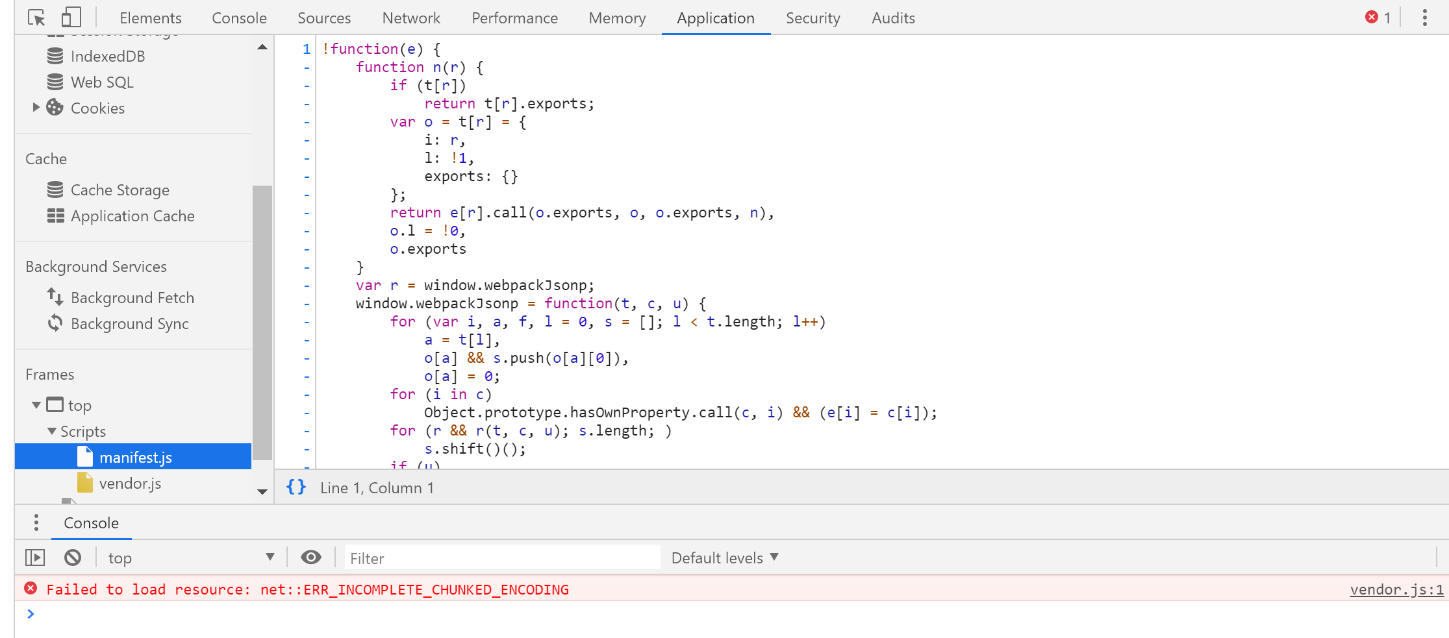Switch to the Security tab

coord(813,18)
